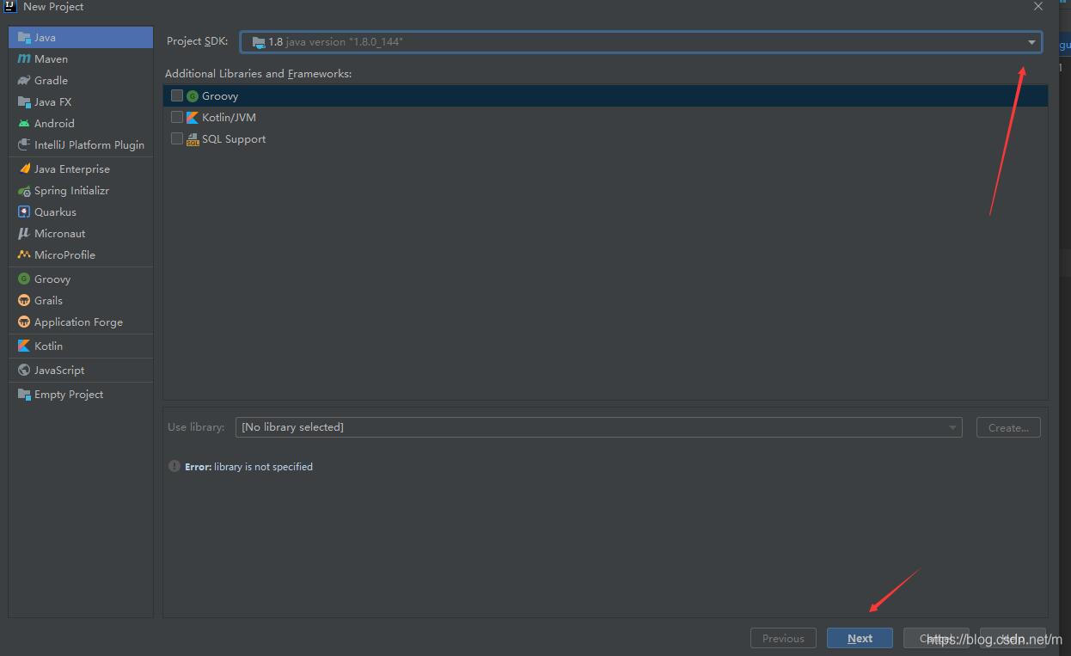
Task: Check the SQL Support checkbox
Action: click(x=177, y=138)
